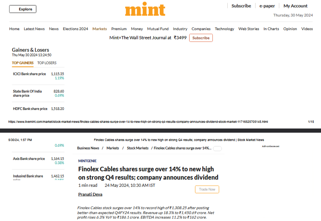Click Business News breadcrumb link

(x=88, y=148)
